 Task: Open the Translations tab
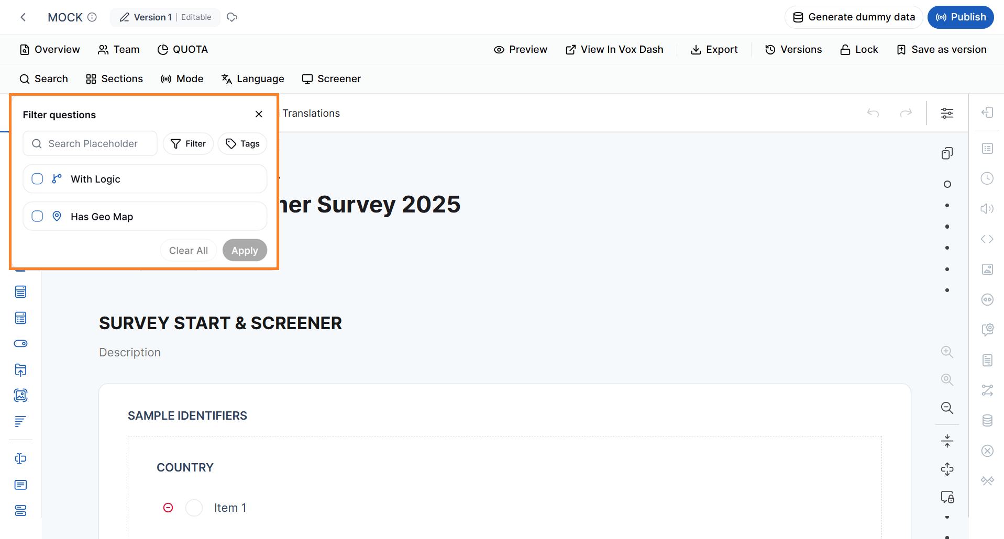pos(311,113)
